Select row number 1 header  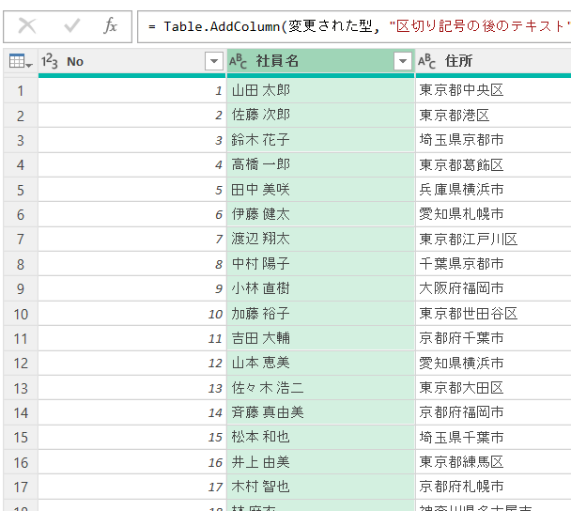coord(20,91)
